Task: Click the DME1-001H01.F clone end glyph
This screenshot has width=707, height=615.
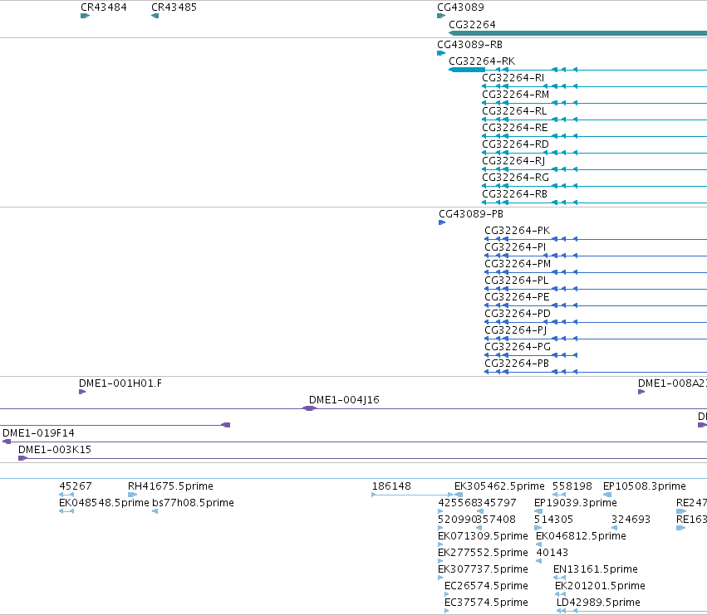Action: tap(82, 392)
